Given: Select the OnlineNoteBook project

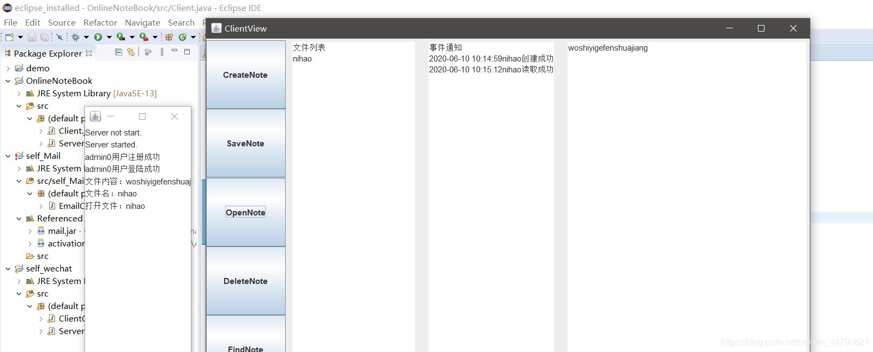Looking at the screenshot, I should [x=59, y=81].
